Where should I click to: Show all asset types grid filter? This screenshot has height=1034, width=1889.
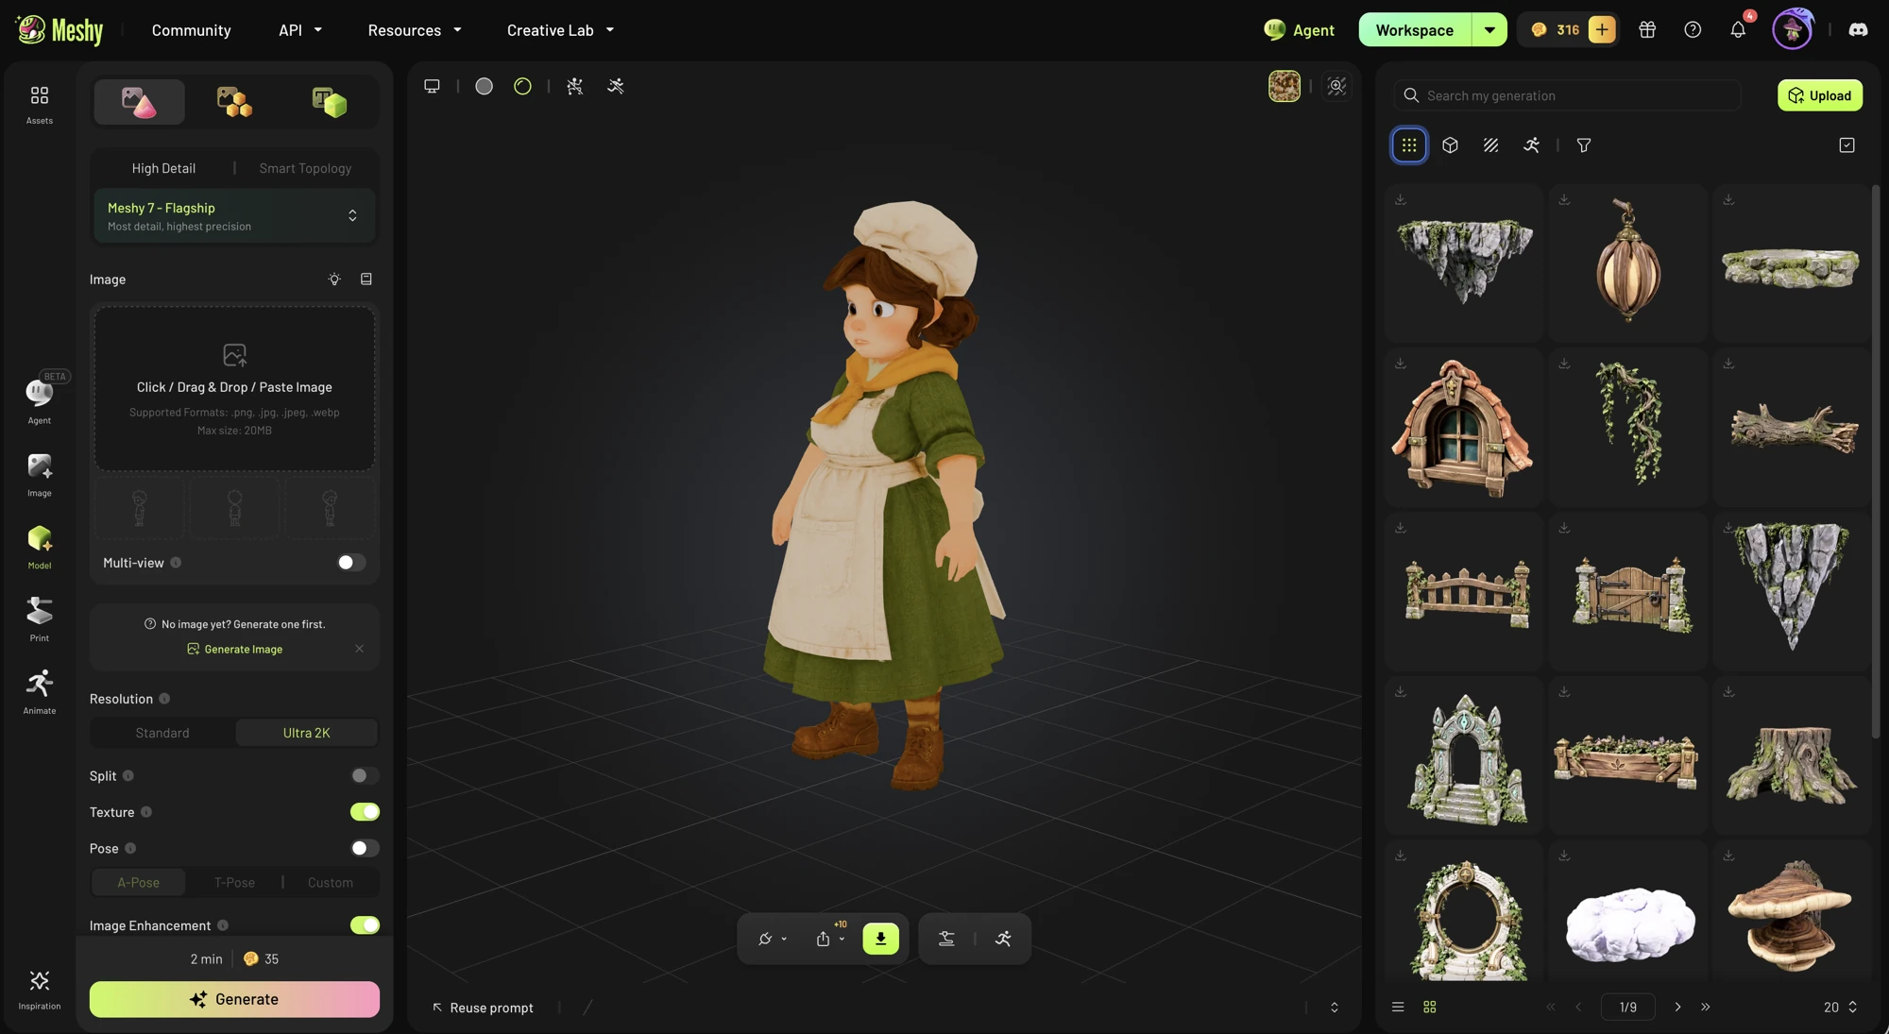point(1409,145)
